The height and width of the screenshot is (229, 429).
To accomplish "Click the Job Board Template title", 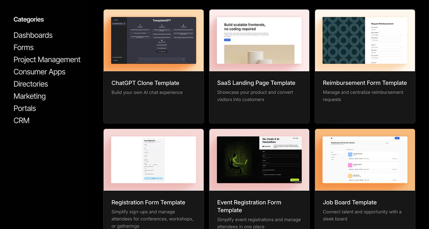I will [x=350, y=202].
